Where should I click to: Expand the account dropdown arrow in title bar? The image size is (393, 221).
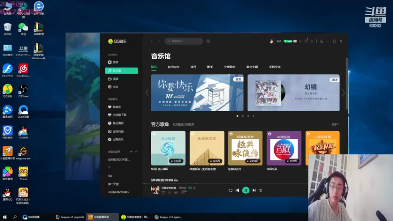pyautogui.click(x=300, y=41)
